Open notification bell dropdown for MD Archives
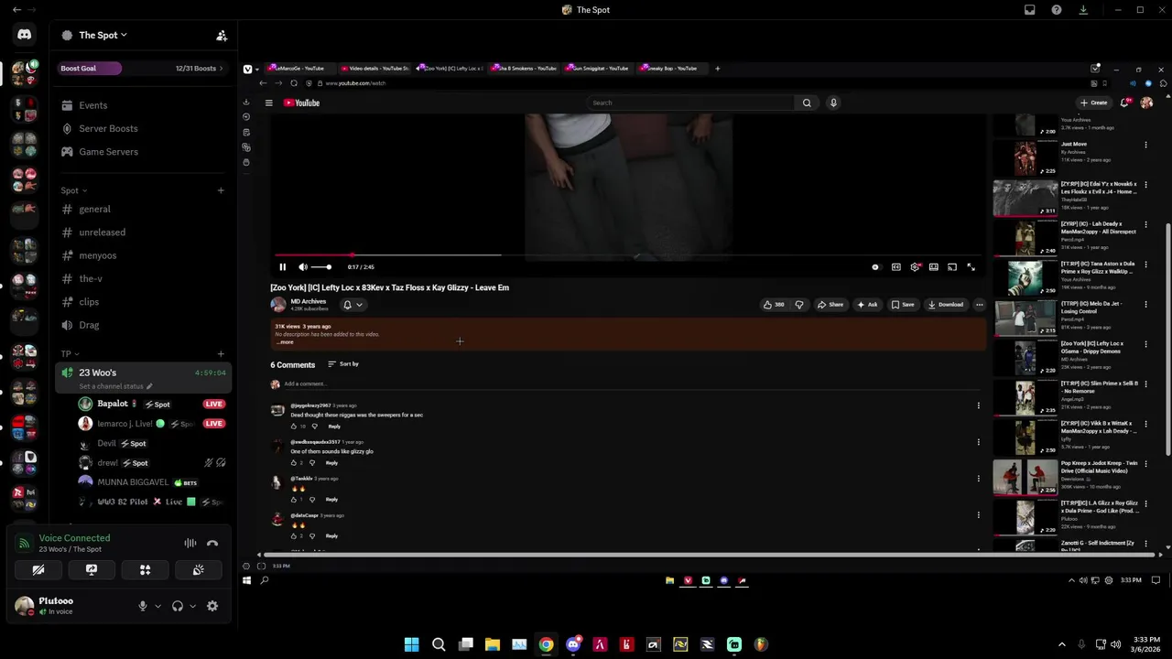This screenshot has height=659, width=1172. 353,305
